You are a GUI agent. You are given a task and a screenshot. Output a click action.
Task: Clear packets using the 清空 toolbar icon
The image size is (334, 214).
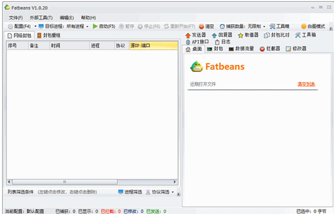pos(207,26)
